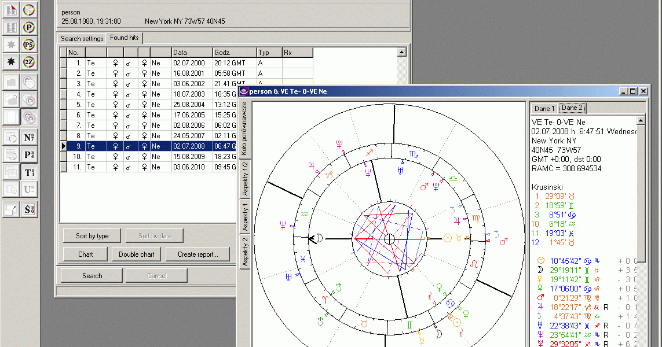Click the Ś0 icon at toolbar bottom
This screenshot has height=347, width=662.
28,209
